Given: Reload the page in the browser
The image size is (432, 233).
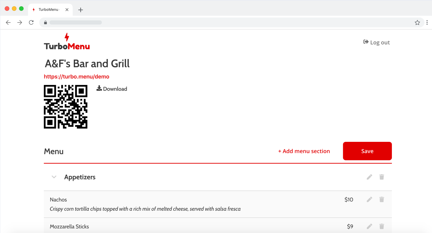Looking at the screenshot, I should 31,23.
